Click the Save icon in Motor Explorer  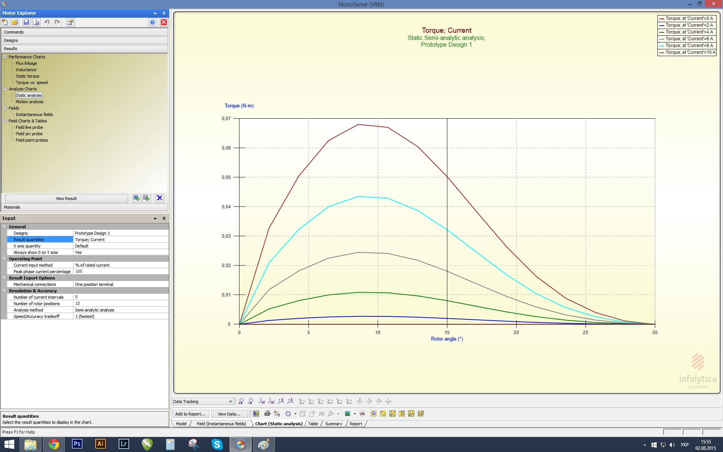(26, 22)
